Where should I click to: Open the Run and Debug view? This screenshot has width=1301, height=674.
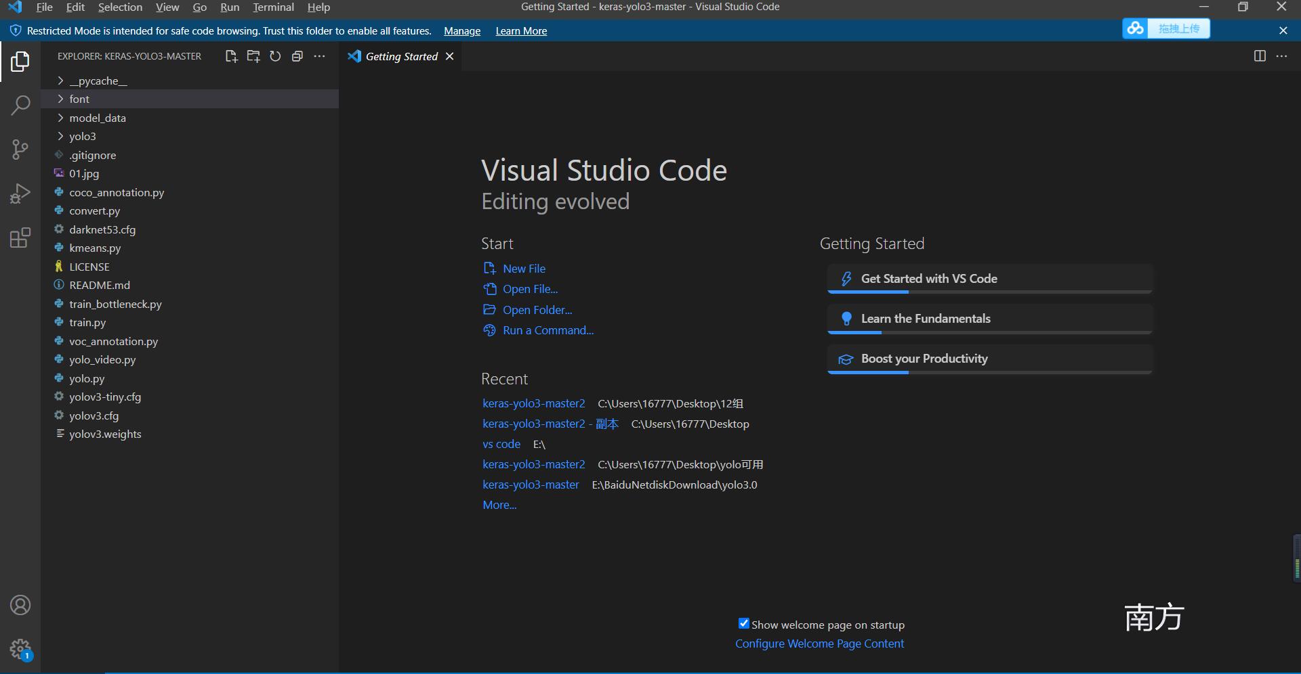click(20, 194)
